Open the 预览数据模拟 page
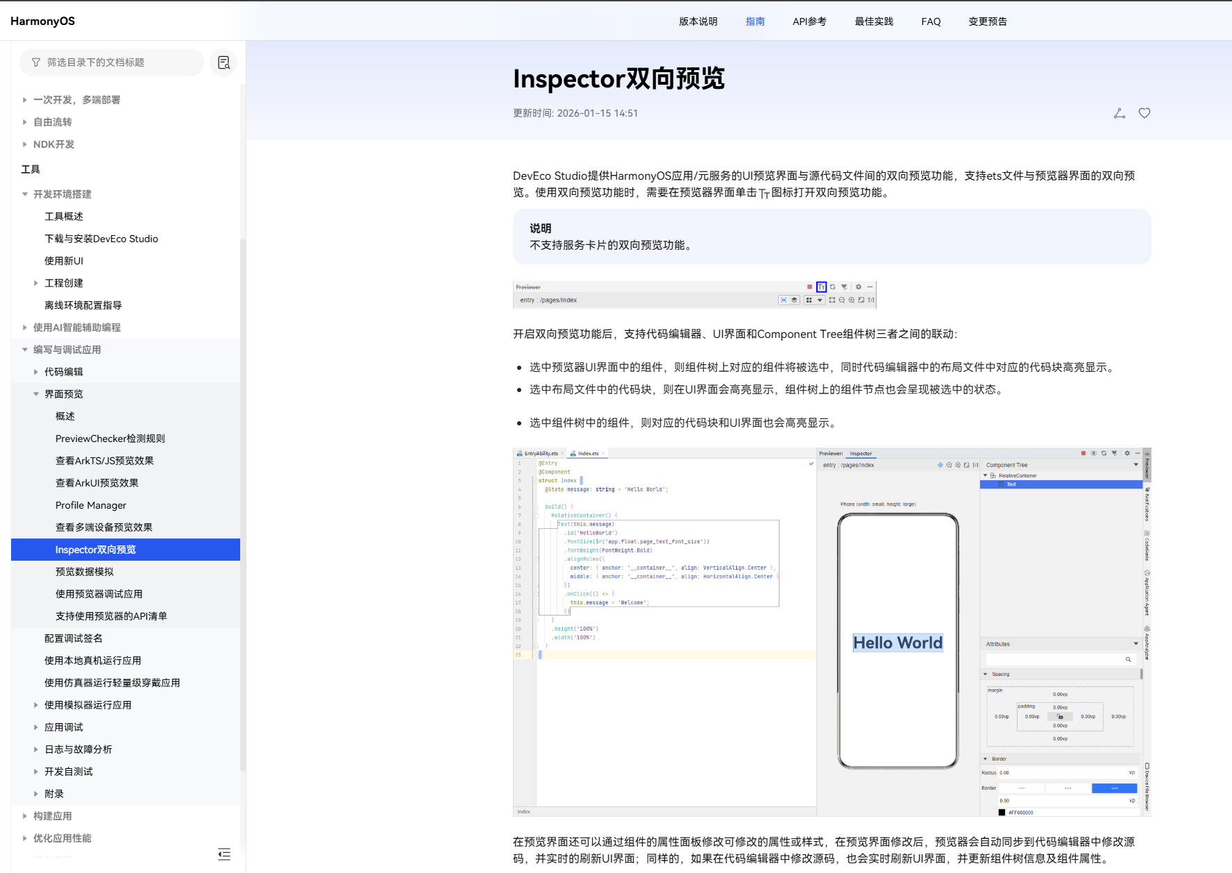This screenshot has width=1232, height=873. point(84,572)
